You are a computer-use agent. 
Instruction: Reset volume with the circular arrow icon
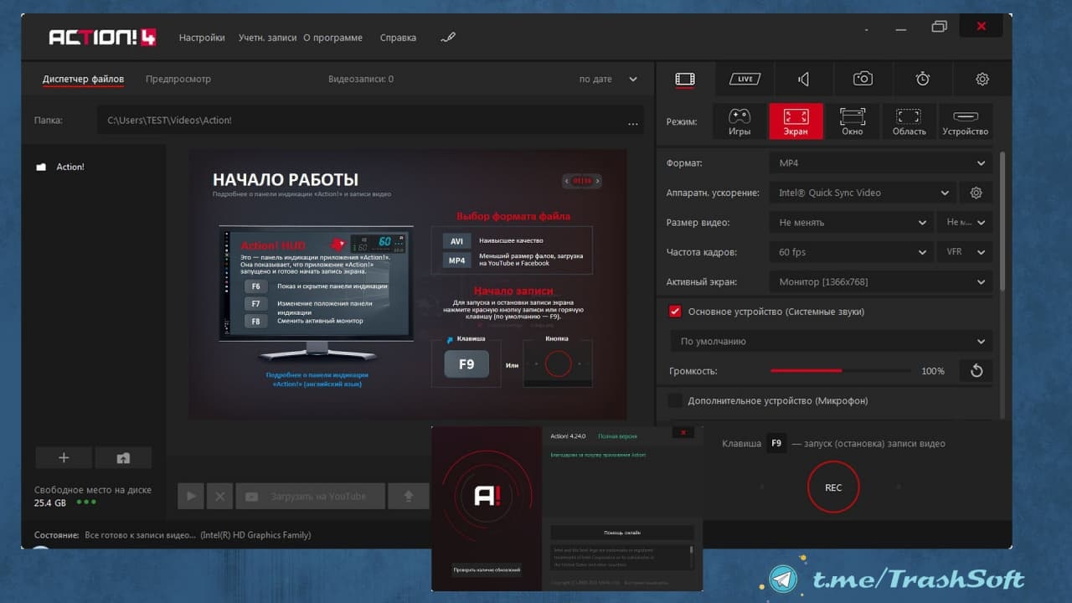977,371
